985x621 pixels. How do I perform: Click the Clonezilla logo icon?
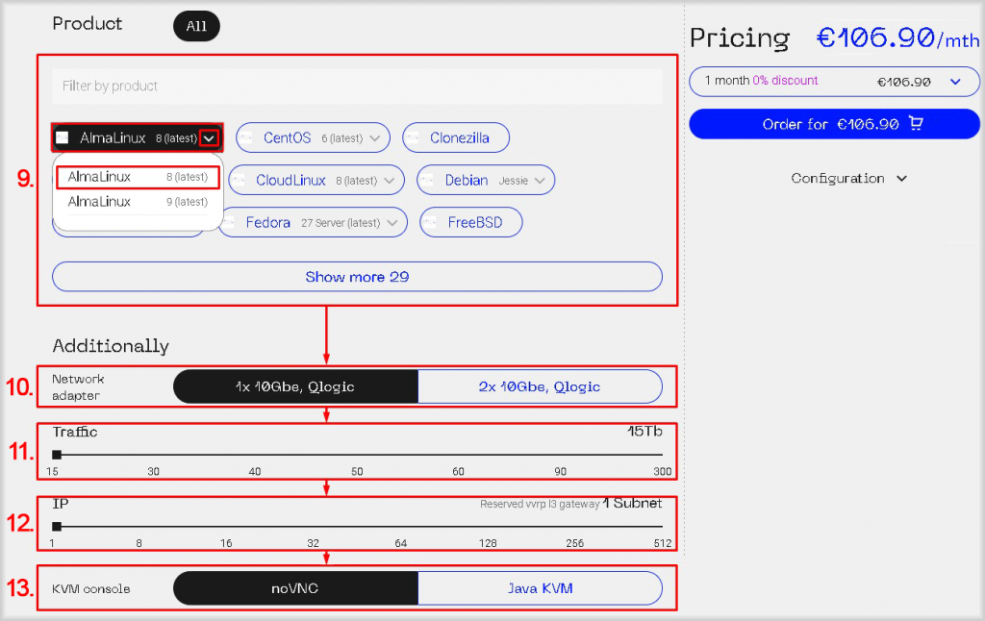[x=413, y=138]
